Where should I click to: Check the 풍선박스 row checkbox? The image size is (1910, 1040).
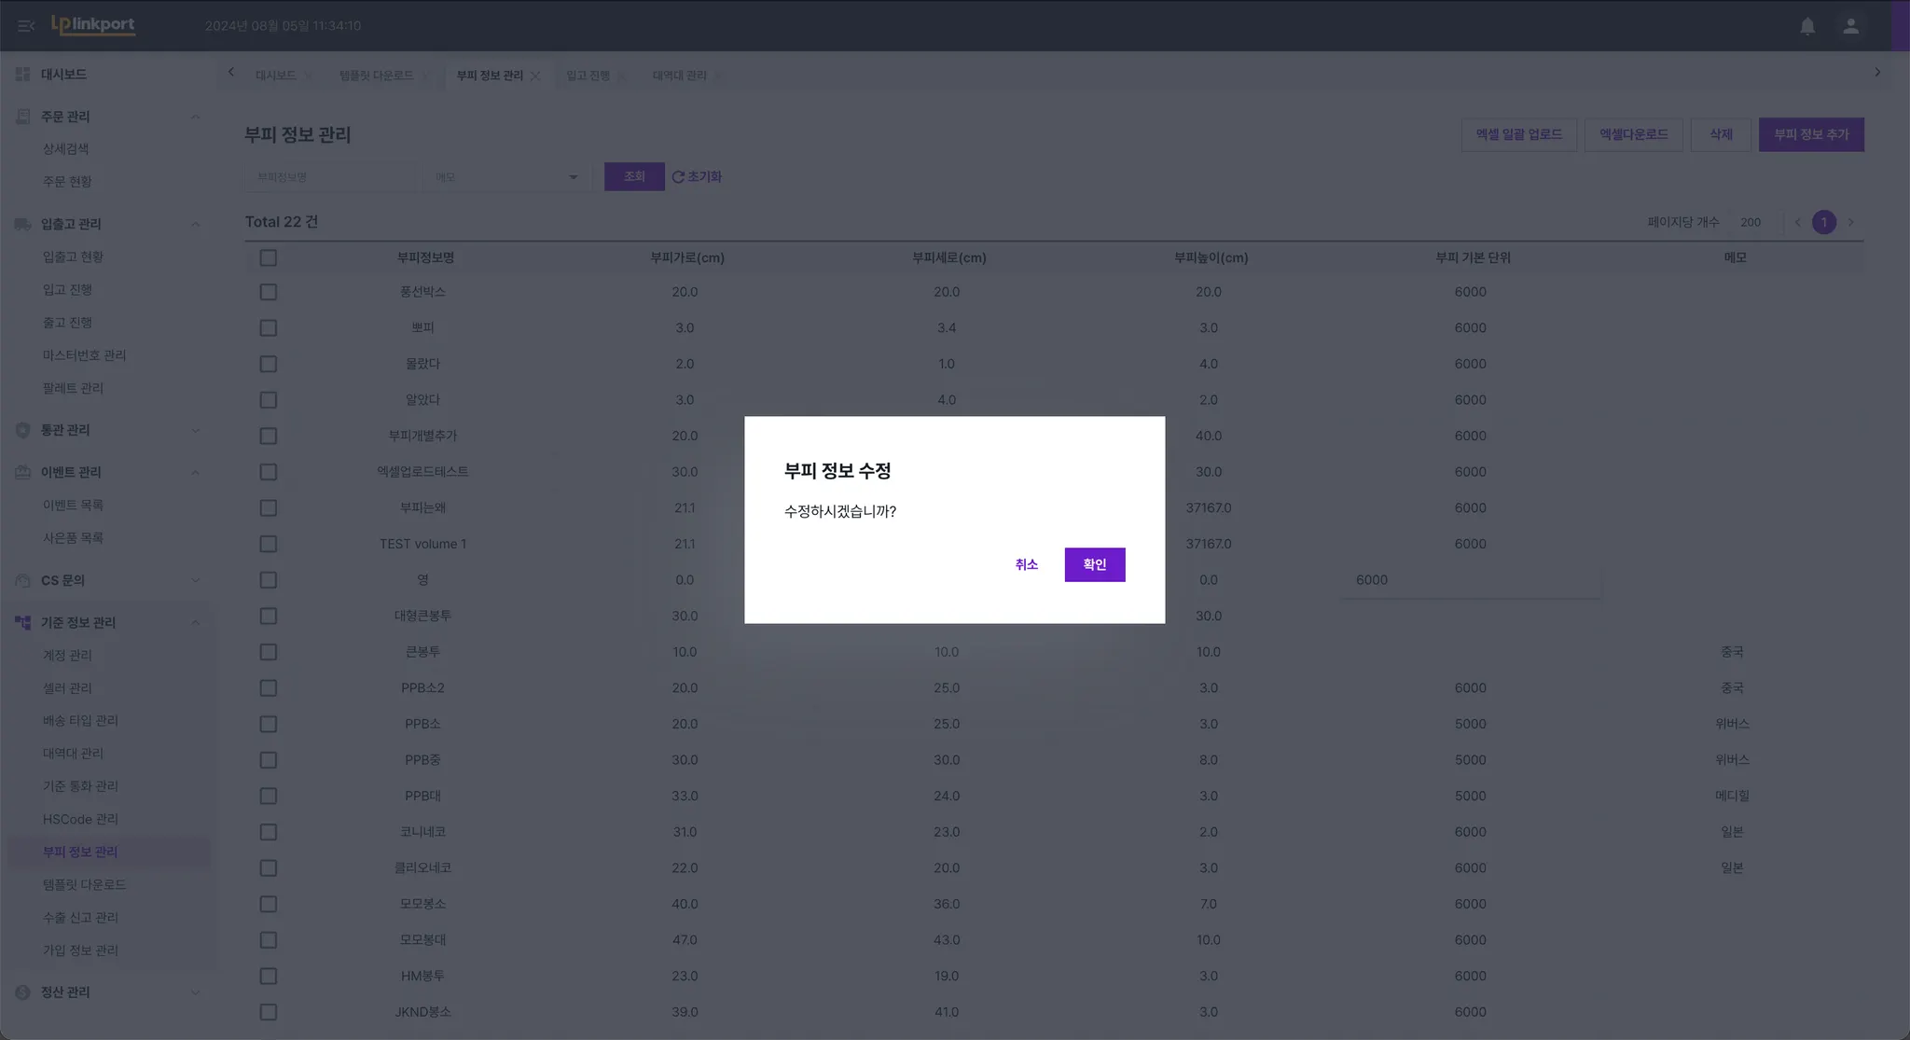pos(269,292)
